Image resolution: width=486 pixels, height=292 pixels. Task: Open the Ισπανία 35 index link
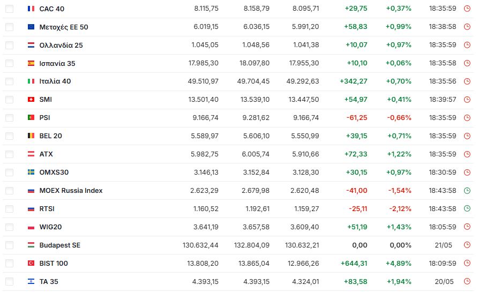[57, 64]
